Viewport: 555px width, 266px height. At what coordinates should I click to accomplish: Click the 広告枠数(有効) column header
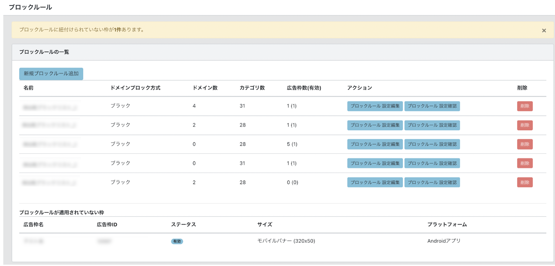[x=304, y=88]
